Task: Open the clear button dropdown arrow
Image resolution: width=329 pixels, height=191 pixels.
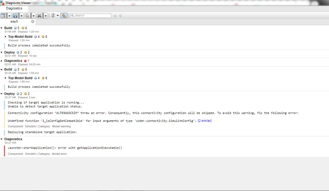Action: tap(45, 15)
